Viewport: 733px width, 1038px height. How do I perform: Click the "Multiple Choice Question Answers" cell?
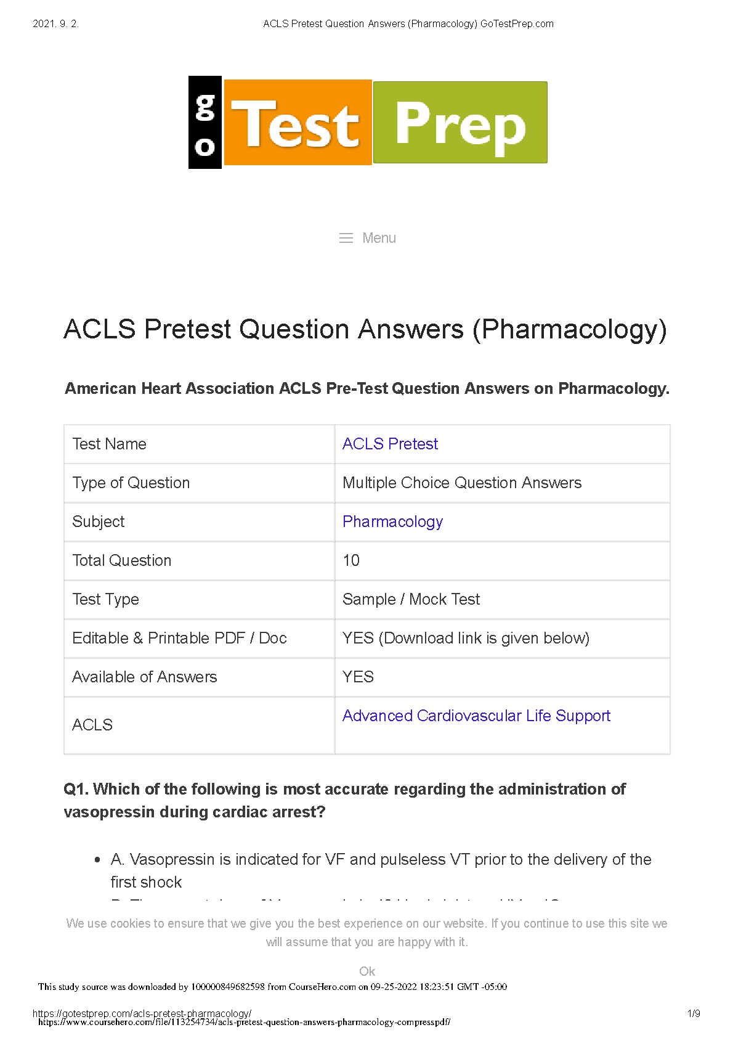pos(462,483)
